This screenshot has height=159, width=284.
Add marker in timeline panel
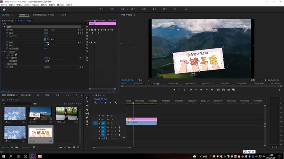pos(111,103)
